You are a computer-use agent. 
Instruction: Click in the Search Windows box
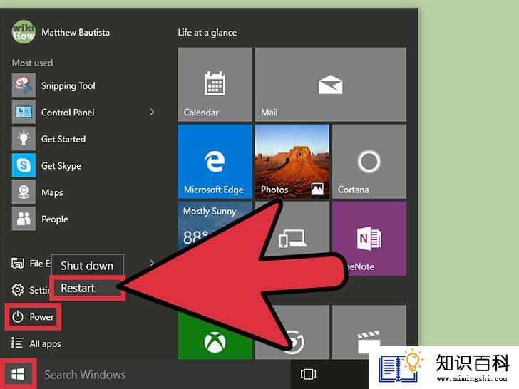(164, 375)
